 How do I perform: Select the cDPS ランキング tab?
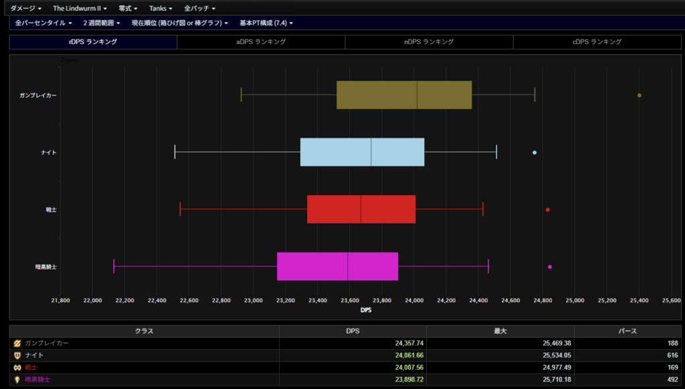(597, 41)
